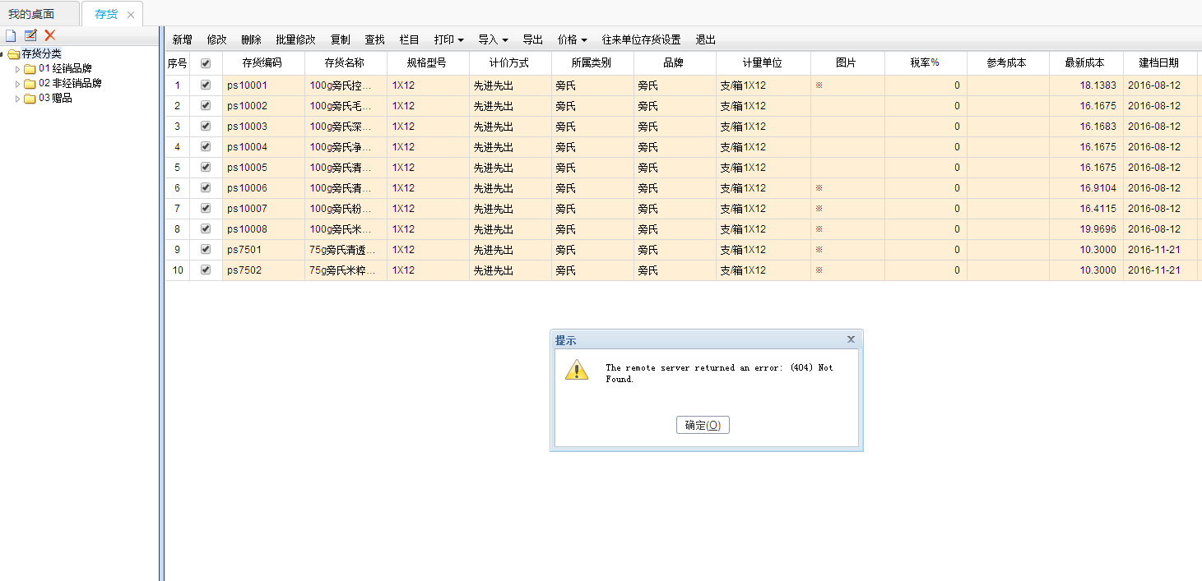
Task: Uncheck the checkbox for row ps10007
Action: pyautogui.click(x=206, y=208)
